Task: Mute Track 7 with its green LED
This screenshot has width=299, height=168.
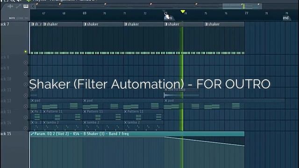Action: [x=26, y=51]
